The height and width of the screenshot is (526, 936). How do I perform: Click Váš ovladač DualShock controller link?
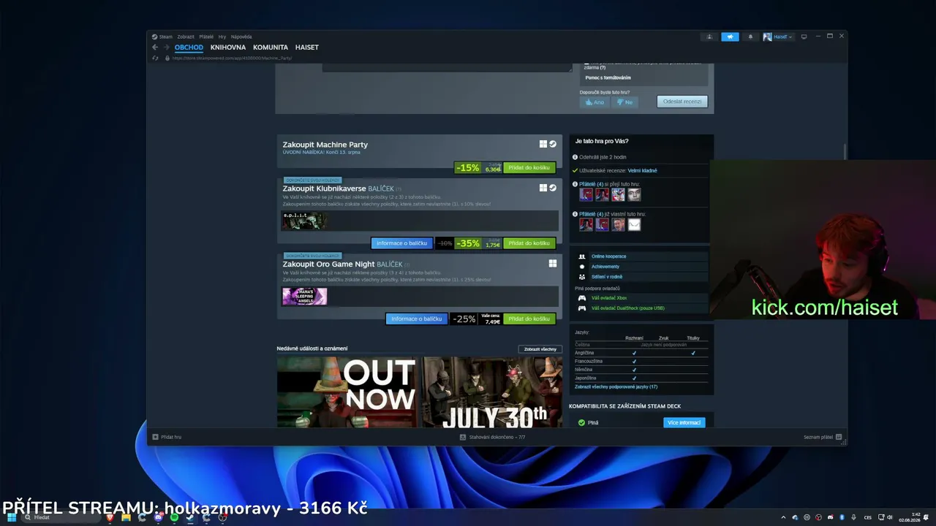pos(628,308)
